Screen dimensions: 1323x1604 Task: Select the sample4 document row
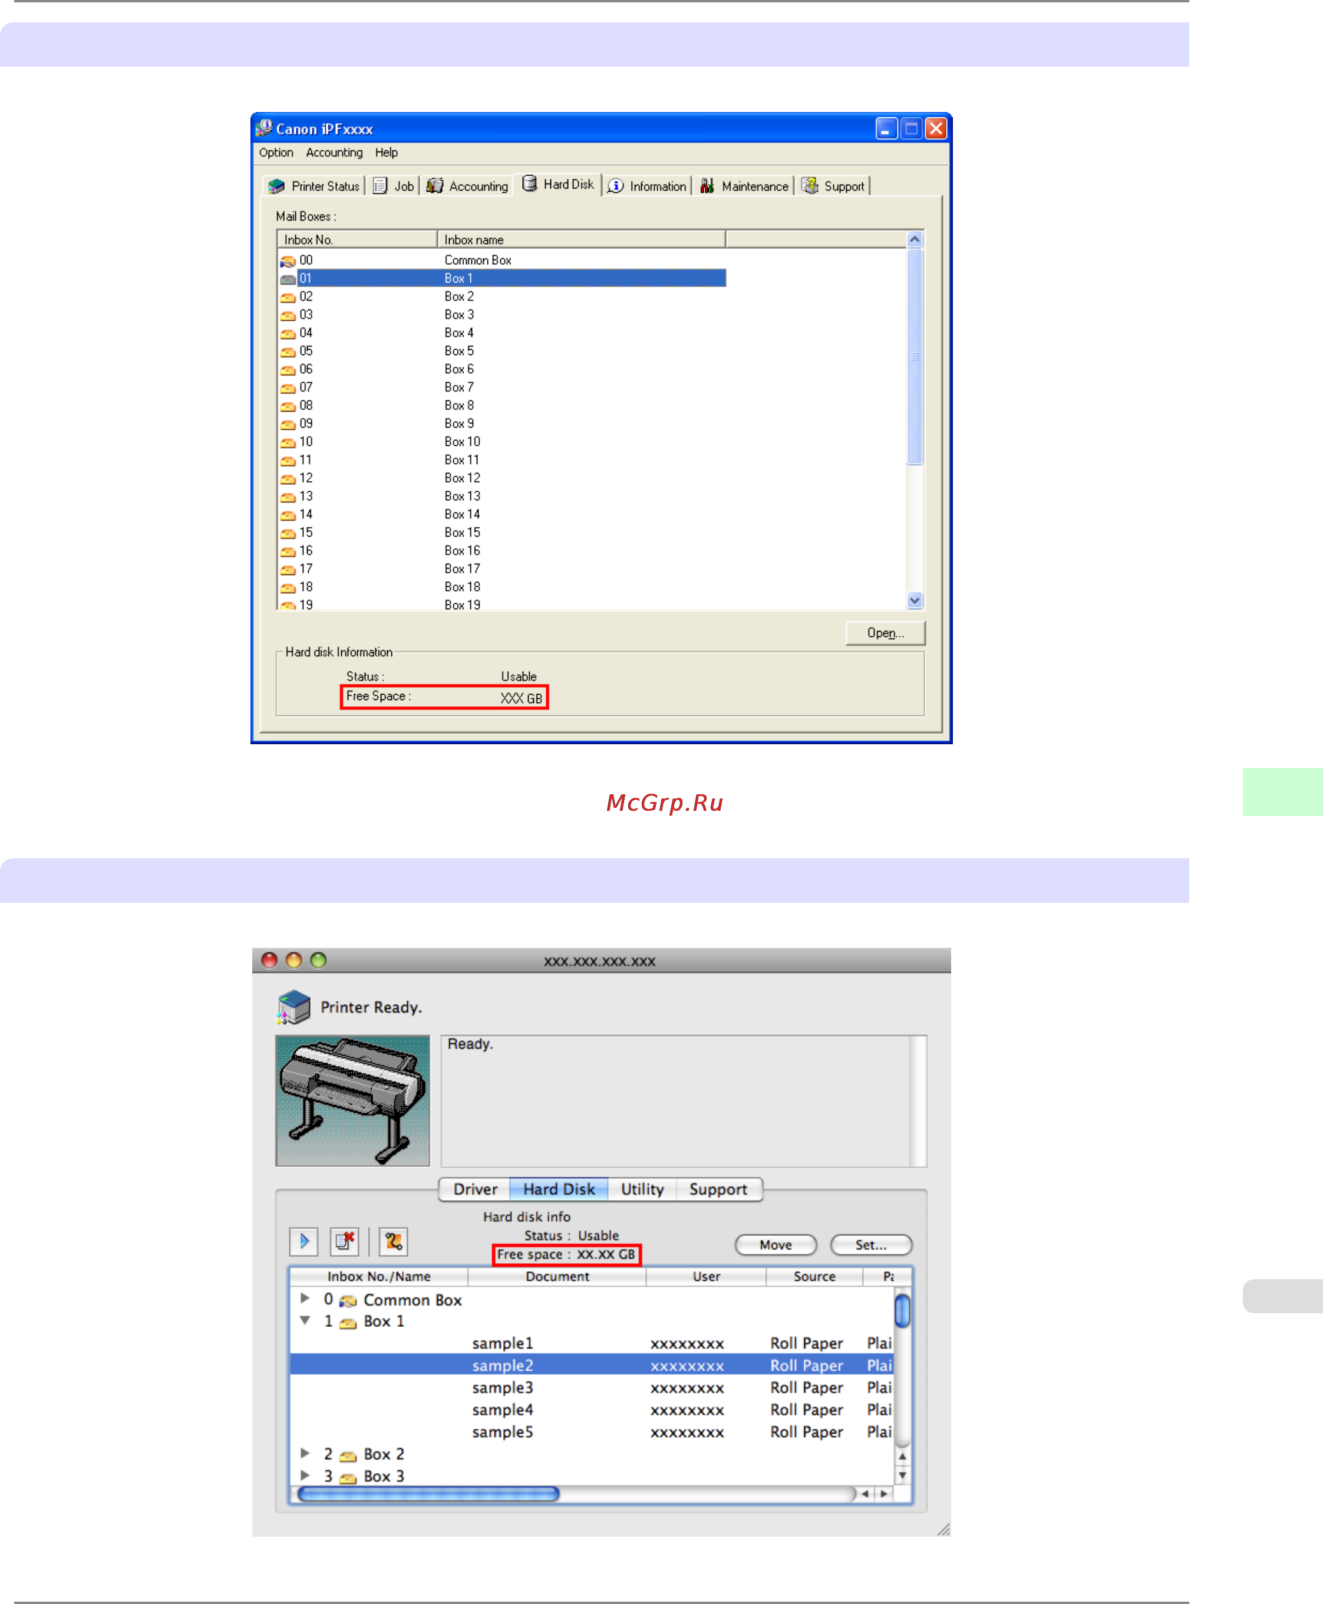[592, 1409]
